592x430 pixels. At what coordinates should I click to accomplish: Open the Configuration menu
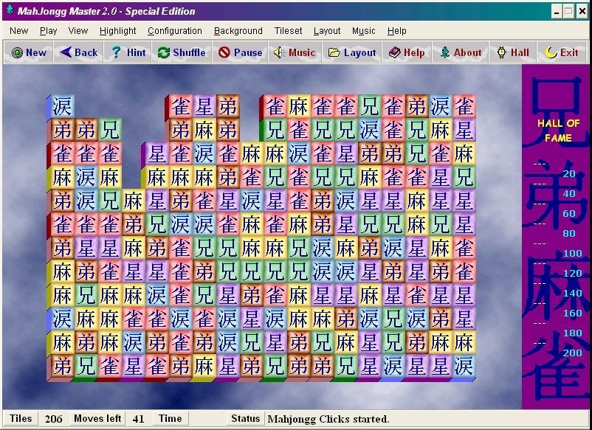(x=175, y=31)
